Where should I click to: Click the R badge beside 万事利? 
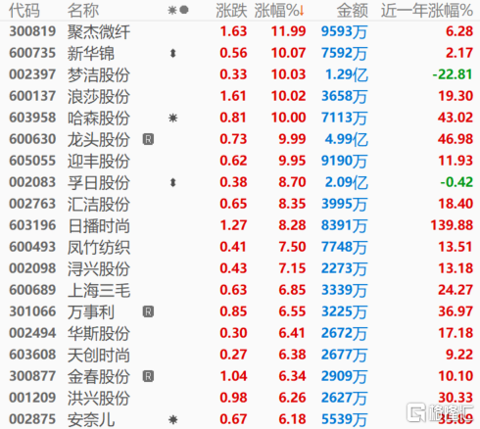click(x=148, y=311)
